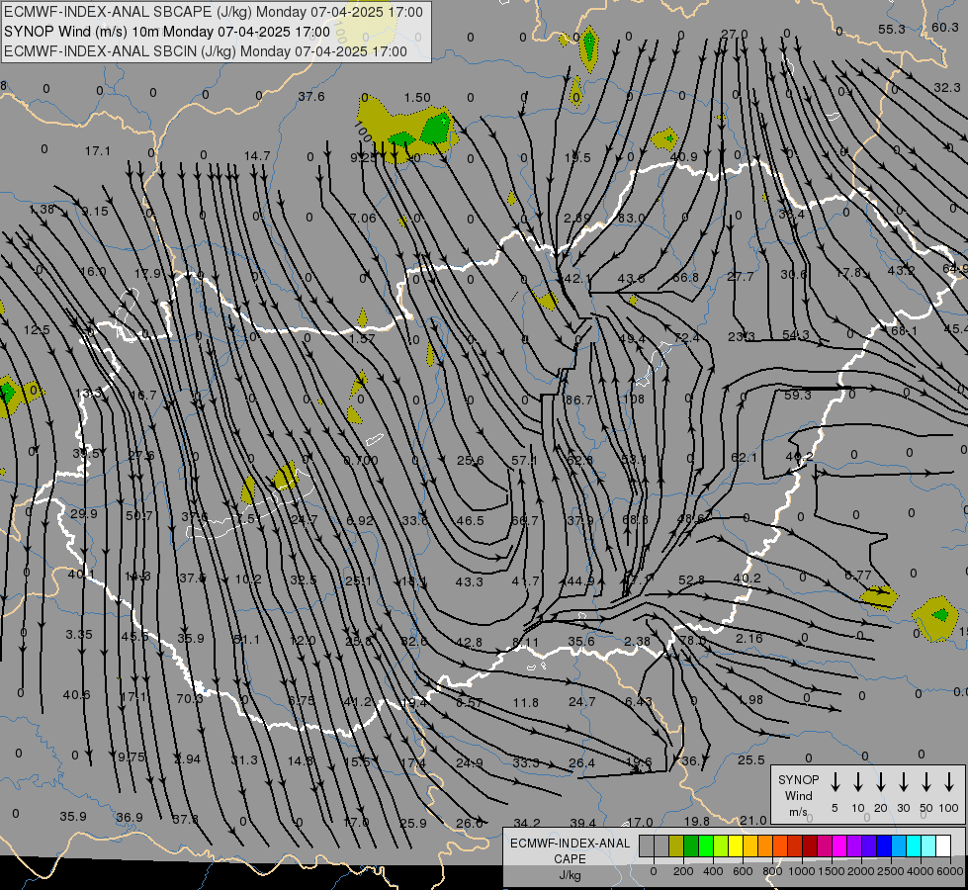This screenshot has height=890, width=968.
Task: Click the 55.3 value near the top right
Action: point(892,30)
